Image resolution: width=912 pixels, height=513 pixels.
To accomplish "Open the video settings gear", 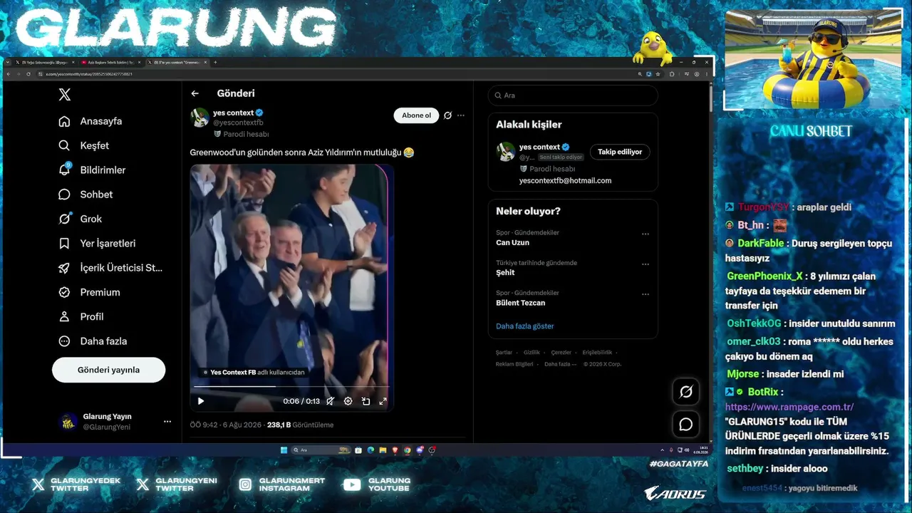I will pos(348,401).
